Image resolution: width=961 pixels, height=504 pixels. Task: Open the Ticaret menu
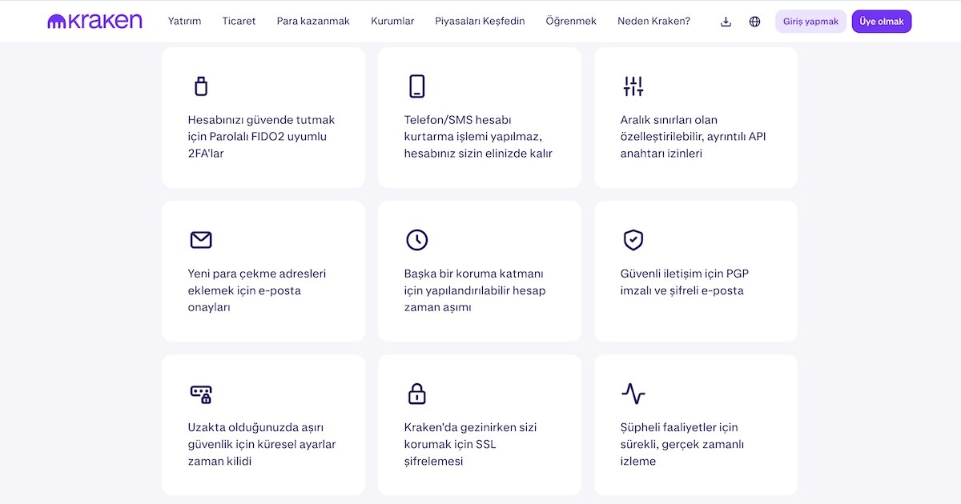[239, 21]
